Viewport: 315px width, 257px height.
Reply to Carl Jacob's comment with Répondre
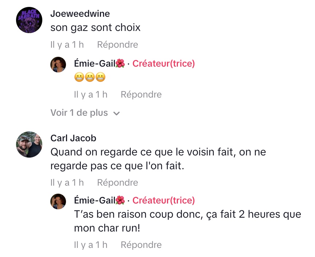click(x=117, y=182)
